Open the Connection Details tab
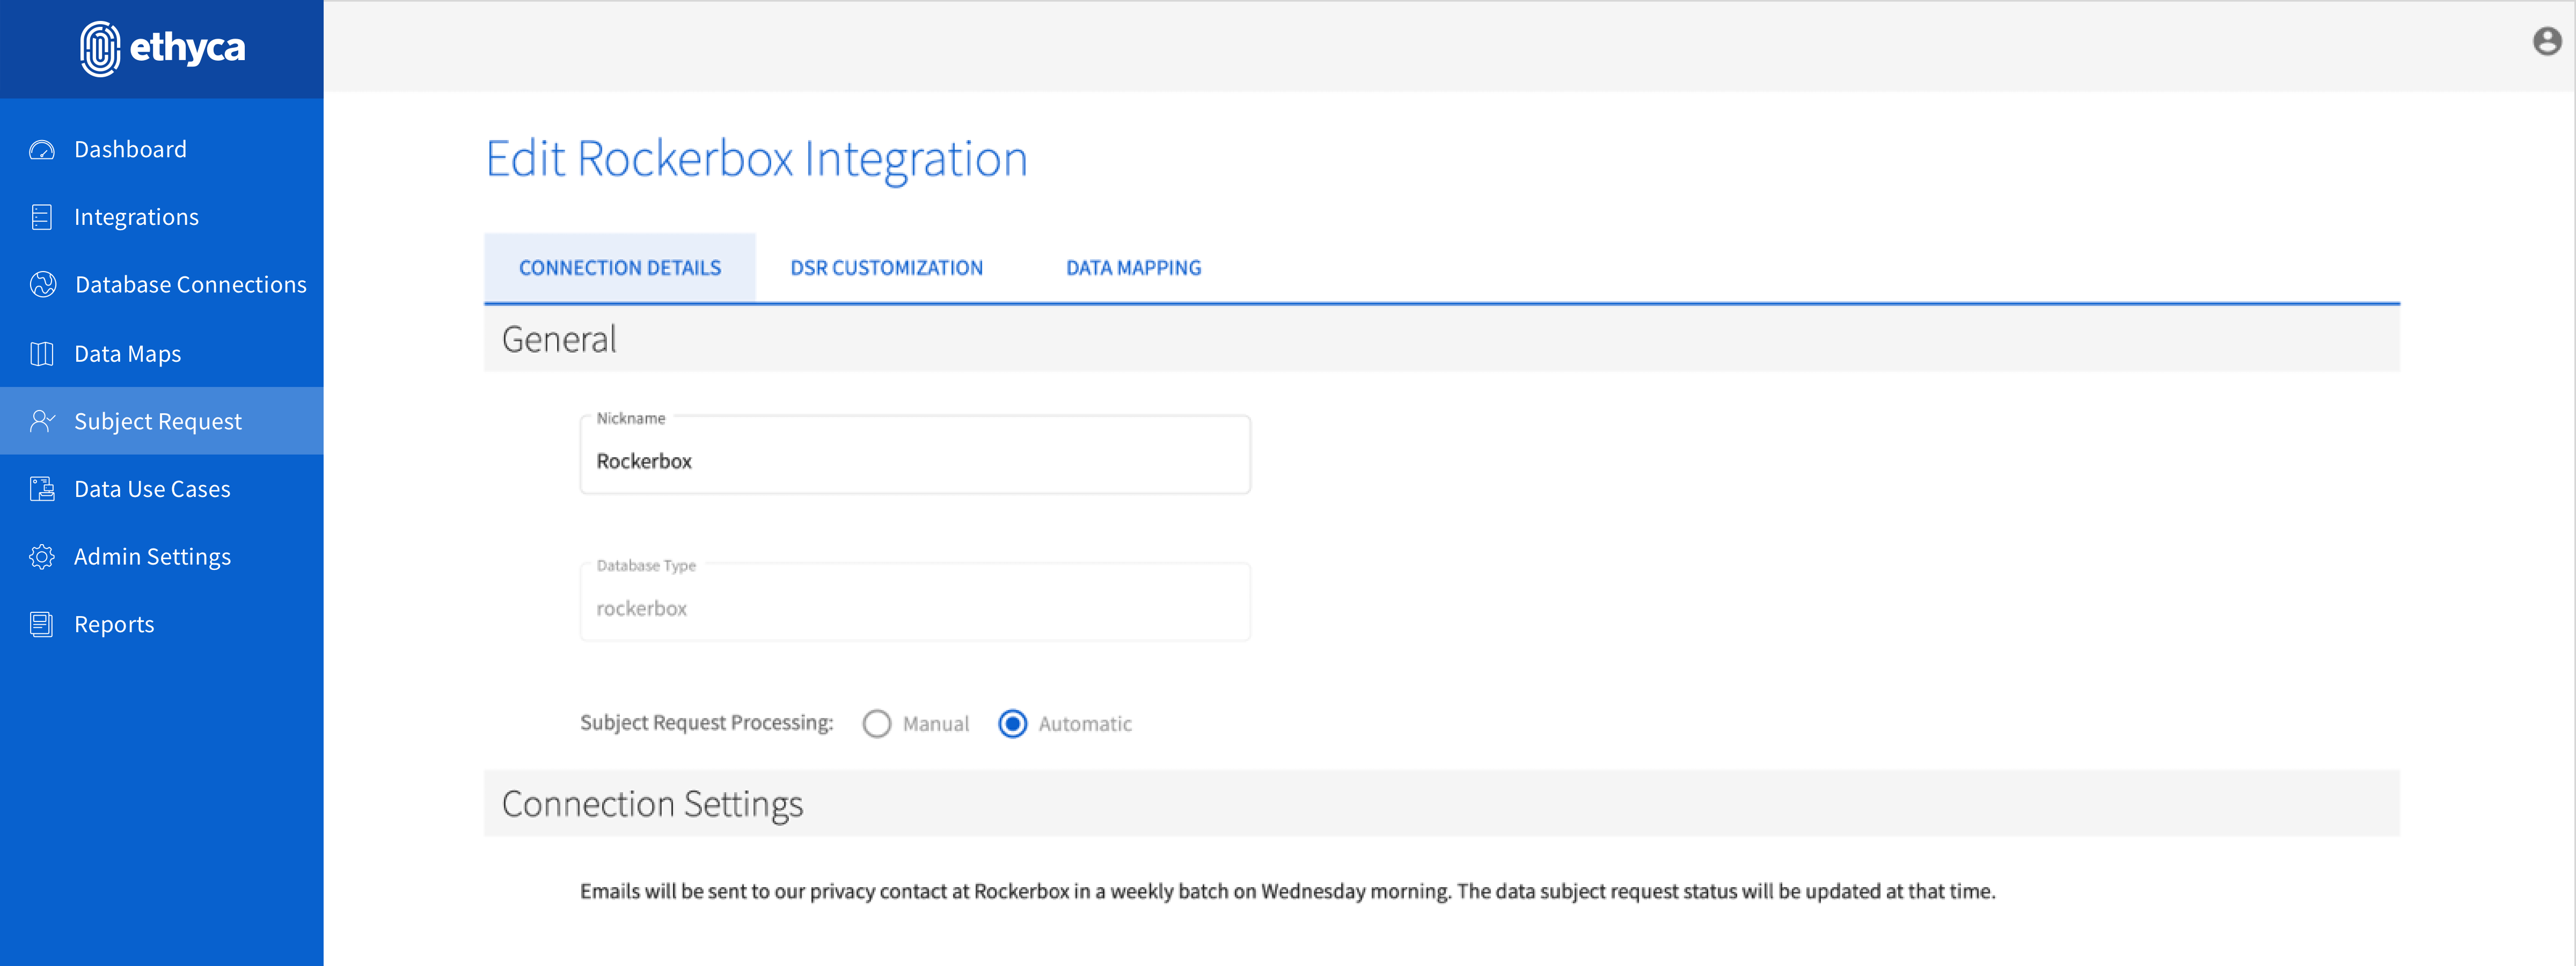This screenshot has height=966, width=2576. [x=619, y=268]
